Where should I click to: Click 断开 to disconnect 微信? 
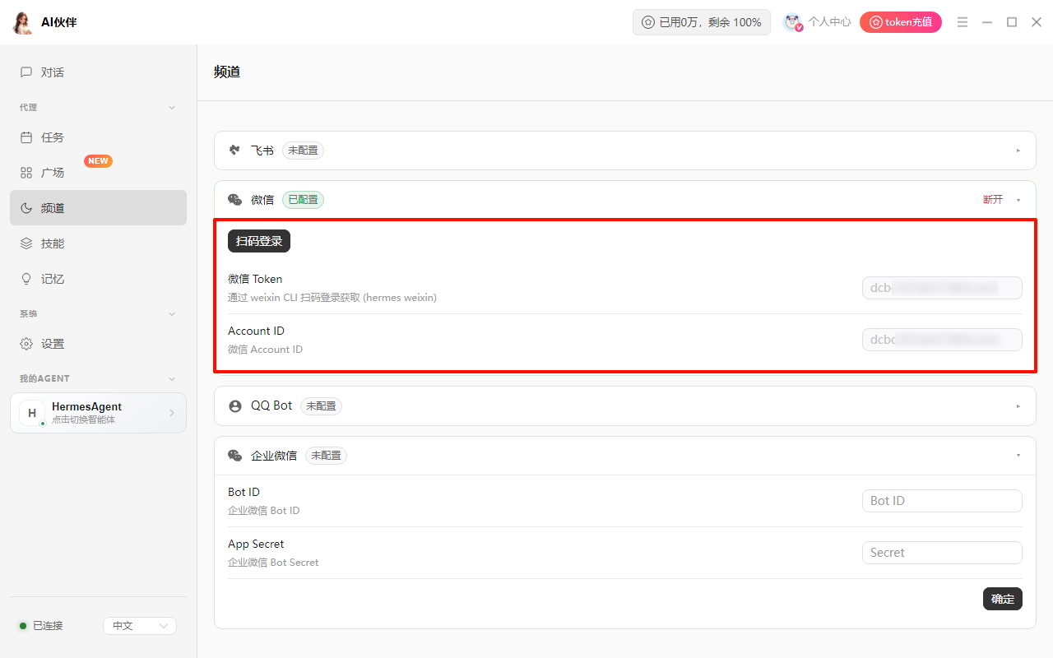tap(993, 200)
